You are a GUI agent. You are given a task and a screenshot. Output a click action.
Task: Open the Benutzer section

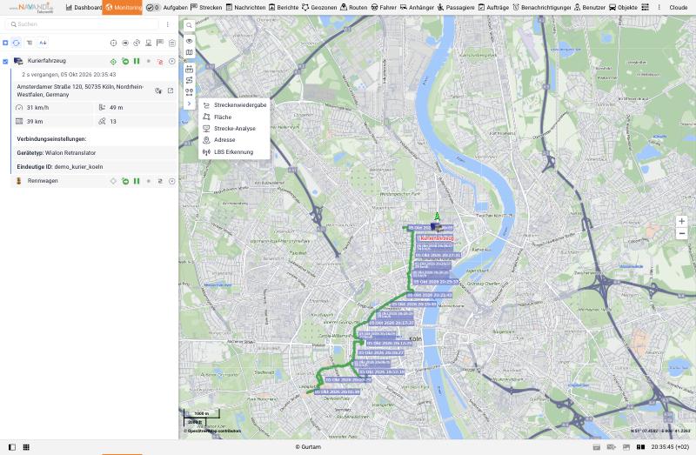click(x=590, y=8)
